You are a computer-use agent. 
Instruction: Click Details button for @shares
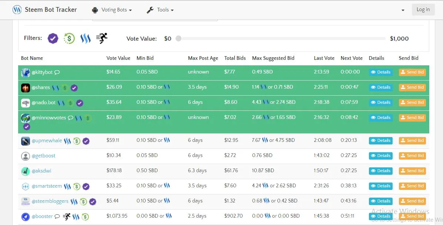coord(380,88)
